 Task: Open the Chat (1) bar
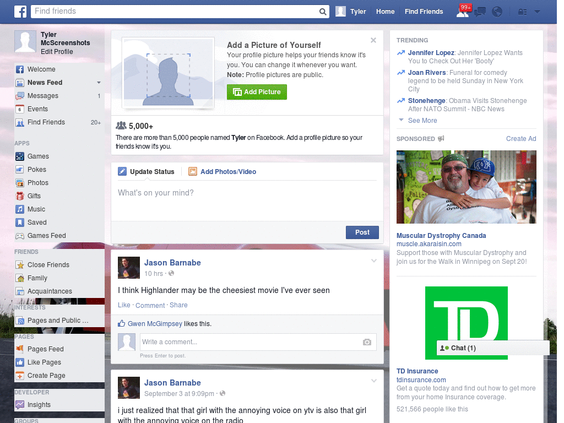click(x=493, y=348)
